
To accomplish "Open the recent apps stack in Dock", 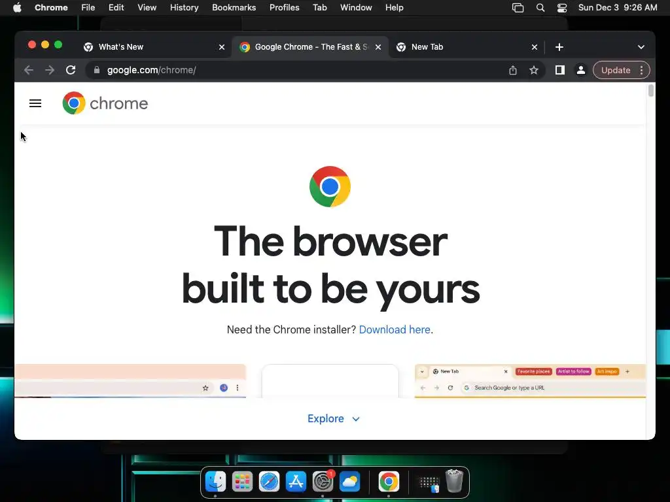I will [429, 484].
